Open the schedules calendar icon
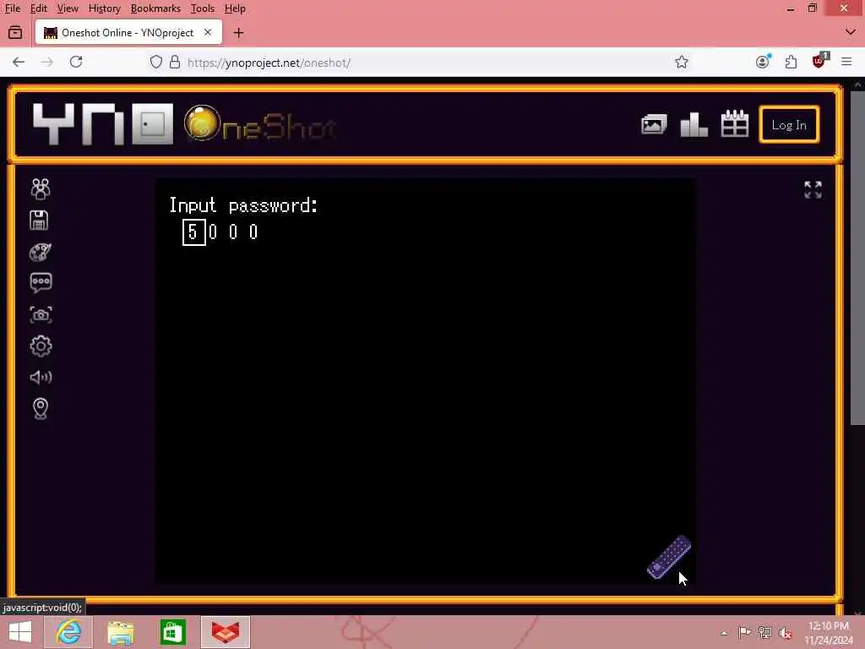This screenshot has width=865, height=649. tap(735, 123)
